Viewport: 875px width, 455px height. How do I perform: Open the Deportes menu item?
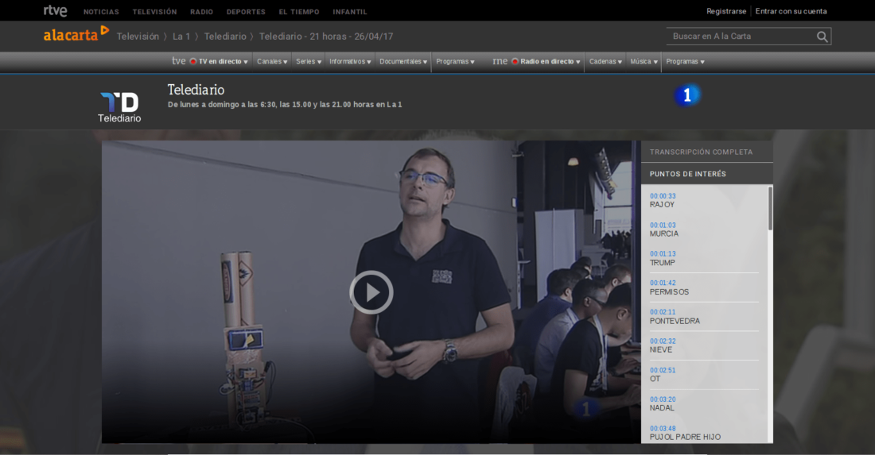click(246, 12)
